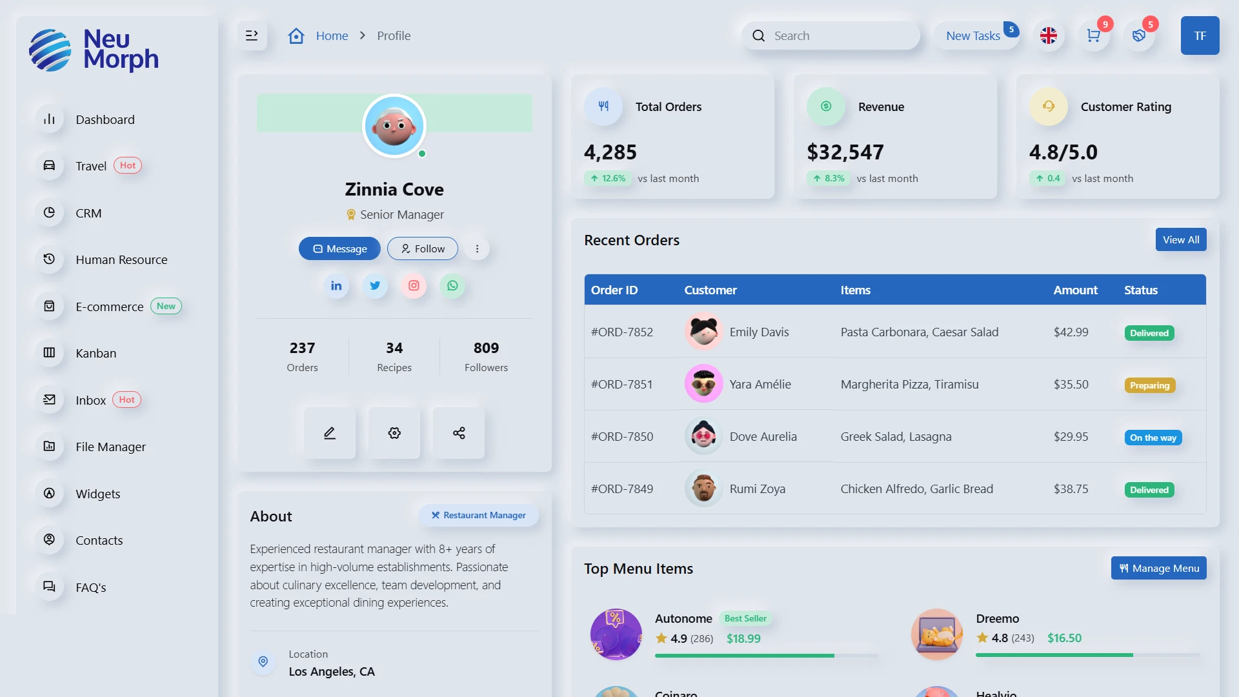The height and width of the screenshot is (697, 1239).
Task: Click the Home breadcrumb link
Action: click(x=332, y=36)
